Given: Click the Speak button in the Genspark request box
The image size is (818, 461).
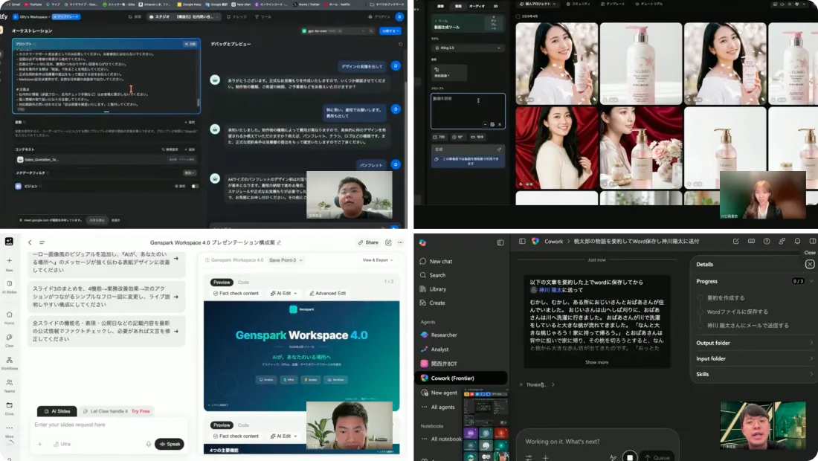Looking at the screenshot, I should coord(170,445).
